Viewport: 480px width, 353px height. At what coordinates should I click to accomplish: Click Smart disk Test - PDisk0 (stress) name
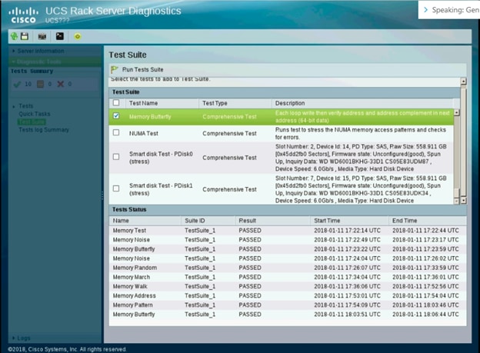[x=161, y=158]
